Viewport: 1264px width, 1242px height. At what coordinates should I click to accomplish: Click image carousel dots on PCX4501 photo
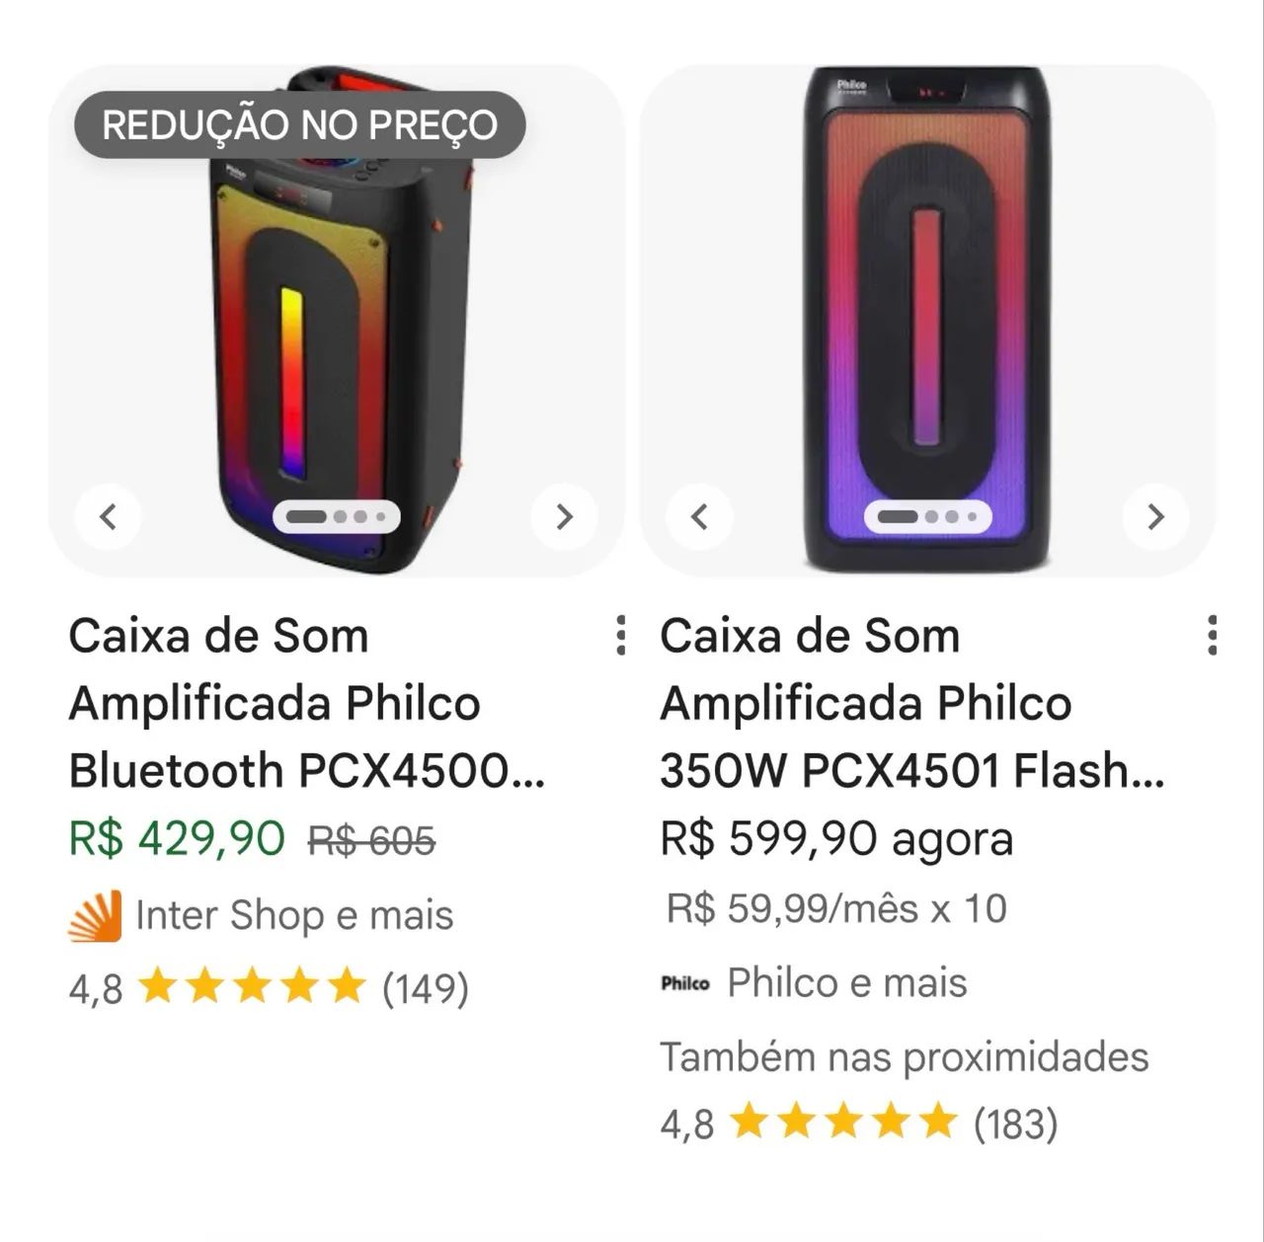[927, 516]
